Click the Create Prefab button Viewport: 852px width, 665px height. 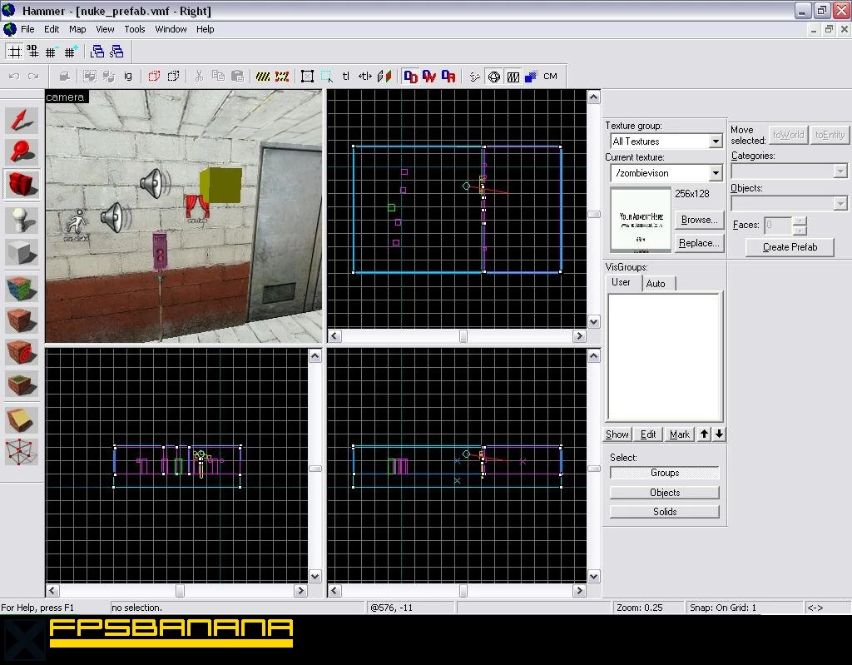click(x=790, y=247)
